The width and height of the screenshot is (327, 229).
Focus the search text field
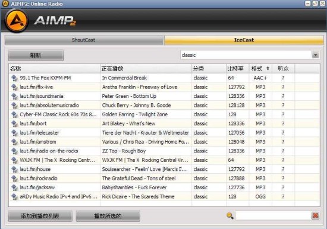pos(273,216)
